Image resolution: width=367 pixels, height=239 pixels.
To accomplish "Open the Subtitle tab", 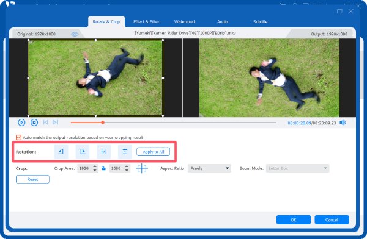I will (260, 22).
